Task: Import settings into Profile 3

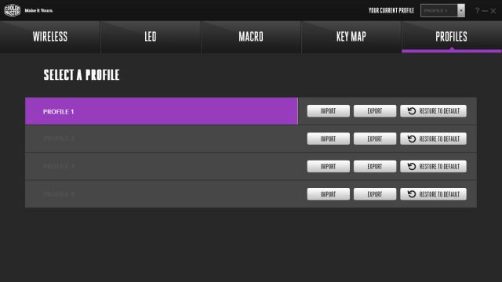Action: tap(328, 166)
